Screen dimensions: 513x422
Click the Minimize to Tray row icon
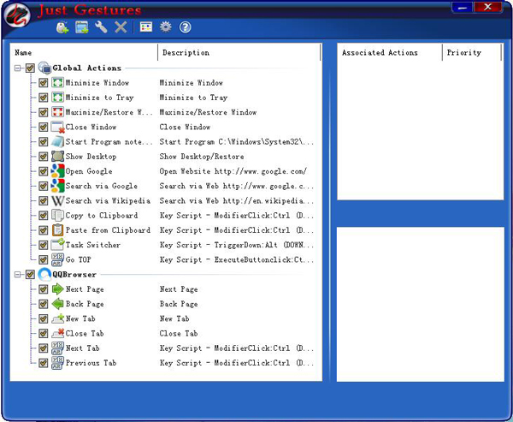[x=57, y=97]
